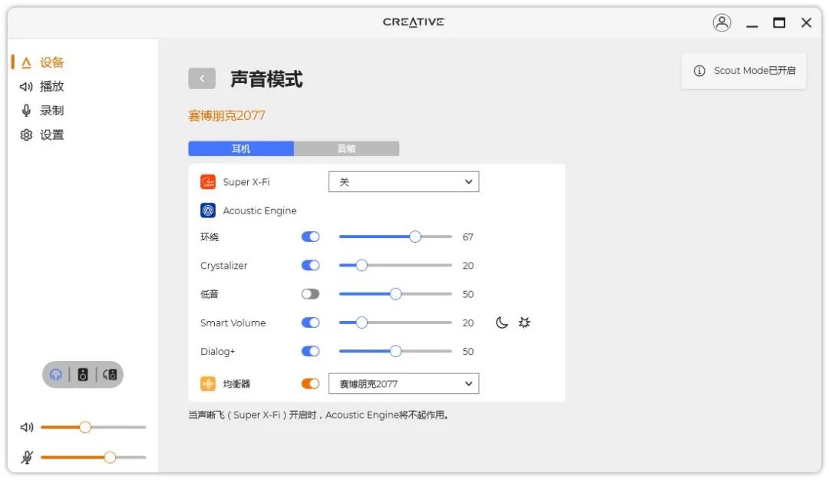
Task: Switch to the 音箱 tab
Action: click(x=348, y=148)
